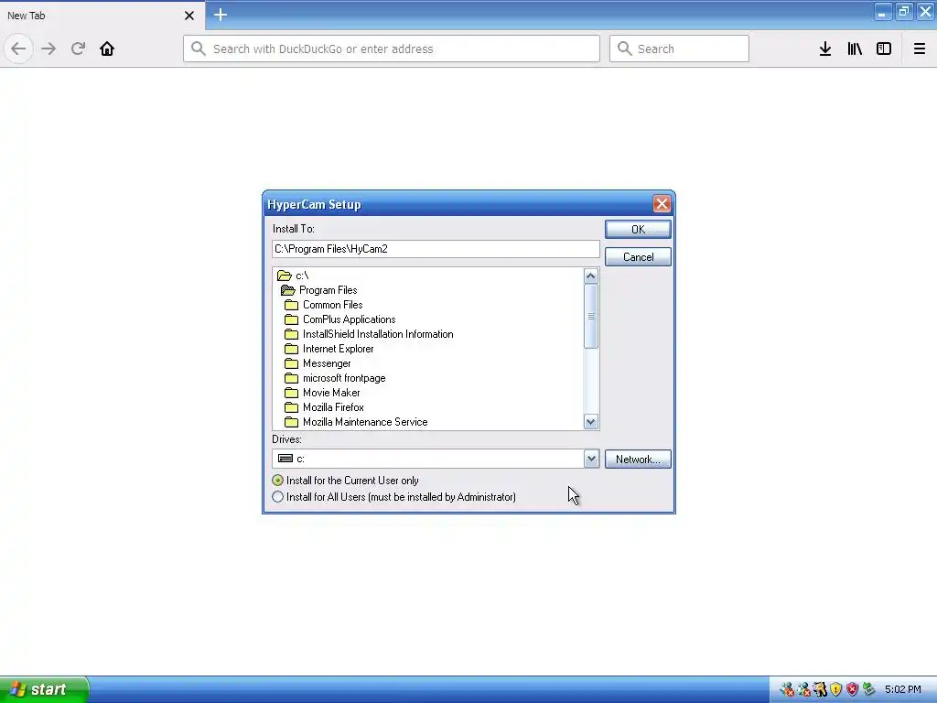Screen dimensions: 937x703
Task: Click folder list scroll down arrow
Action: (x=591, y=422)
